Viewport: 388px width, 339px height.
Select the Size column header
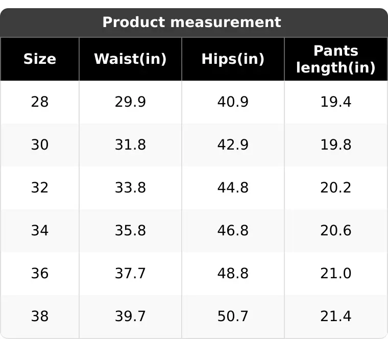point(40,59)
